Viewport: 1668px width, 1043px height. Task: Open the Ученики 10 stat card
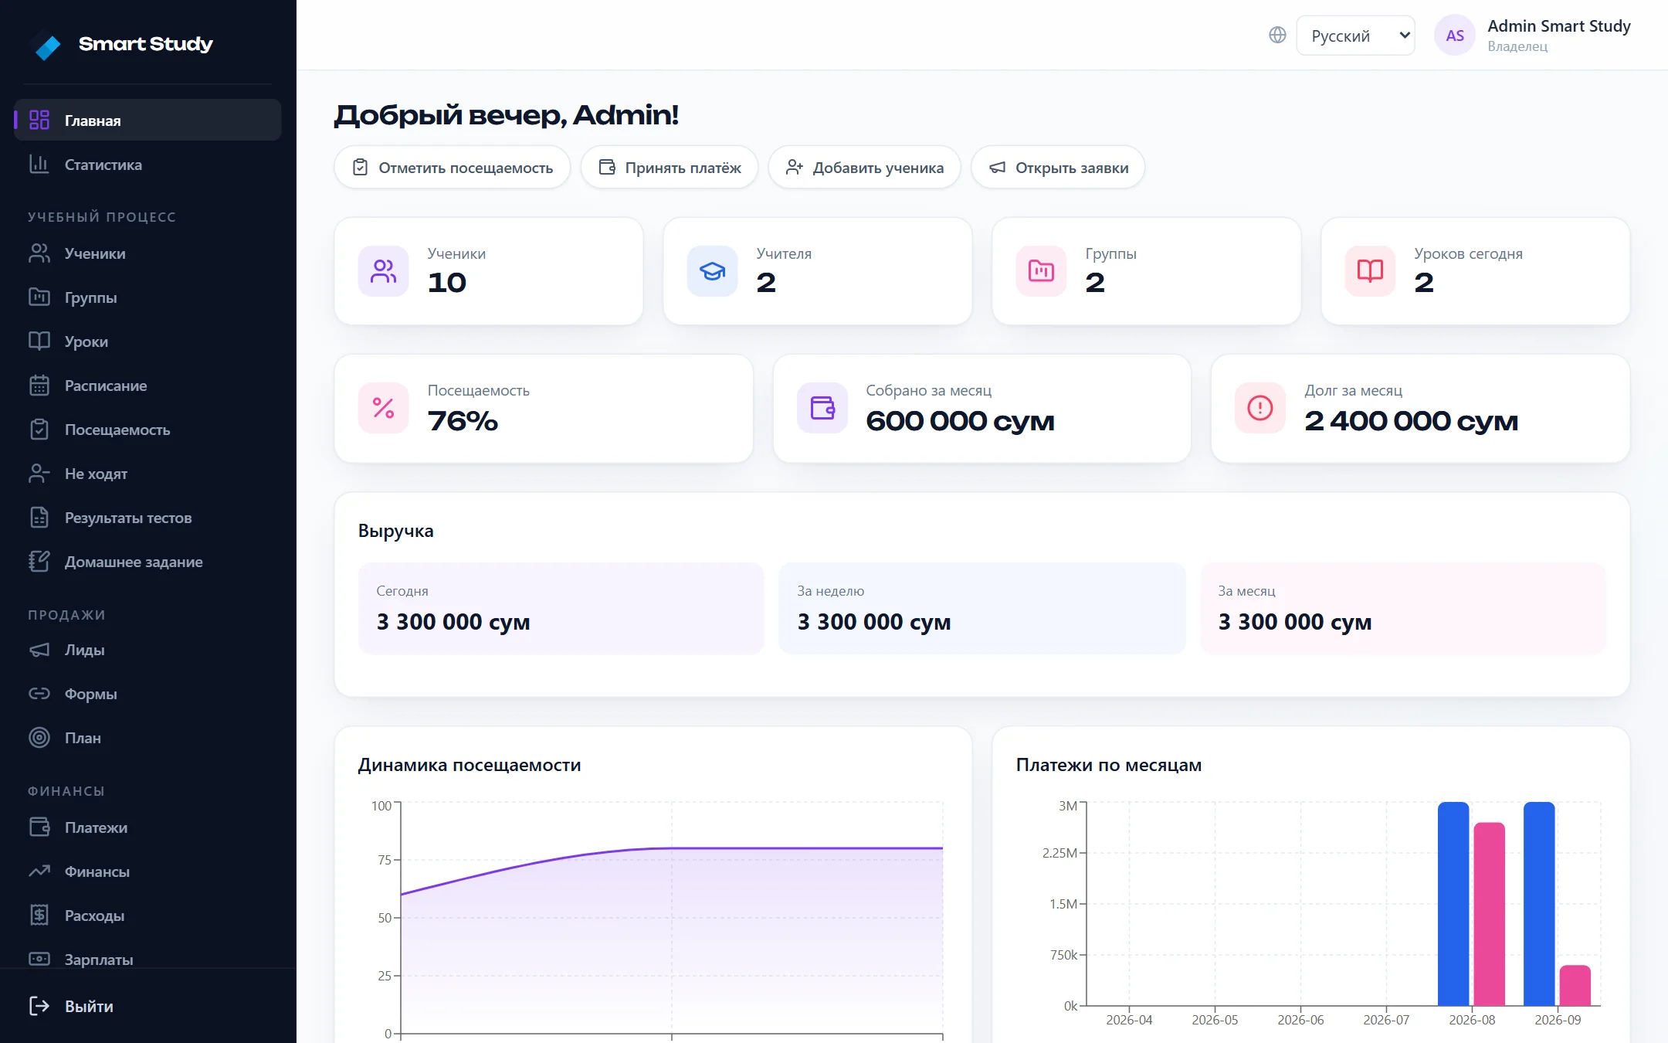pyautogui.click(x=489, y=271)
